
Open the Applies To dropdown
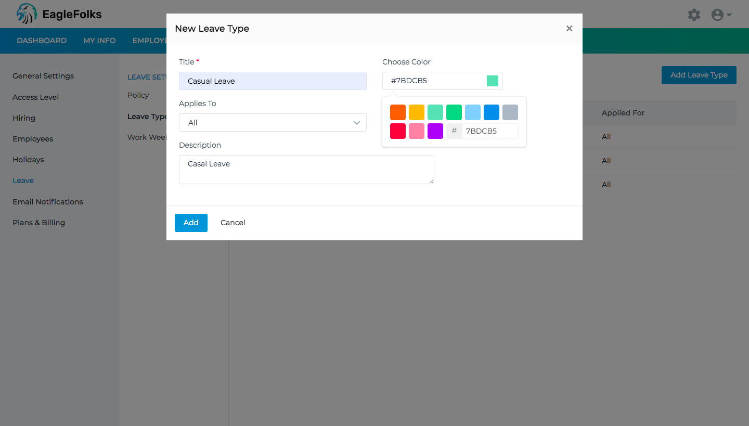tap(273, 123)
